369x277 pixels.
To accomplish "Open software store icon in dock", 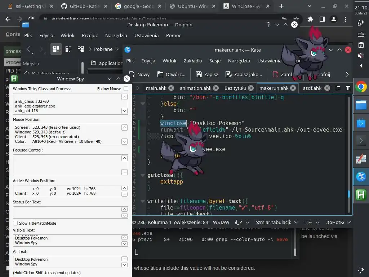I will coord(361,123).
